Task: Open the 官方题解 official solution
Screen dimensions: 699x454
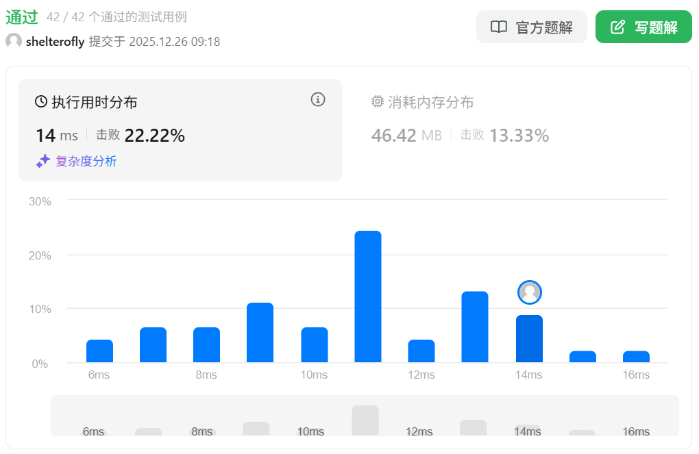Action: click(x=531, y=27)
